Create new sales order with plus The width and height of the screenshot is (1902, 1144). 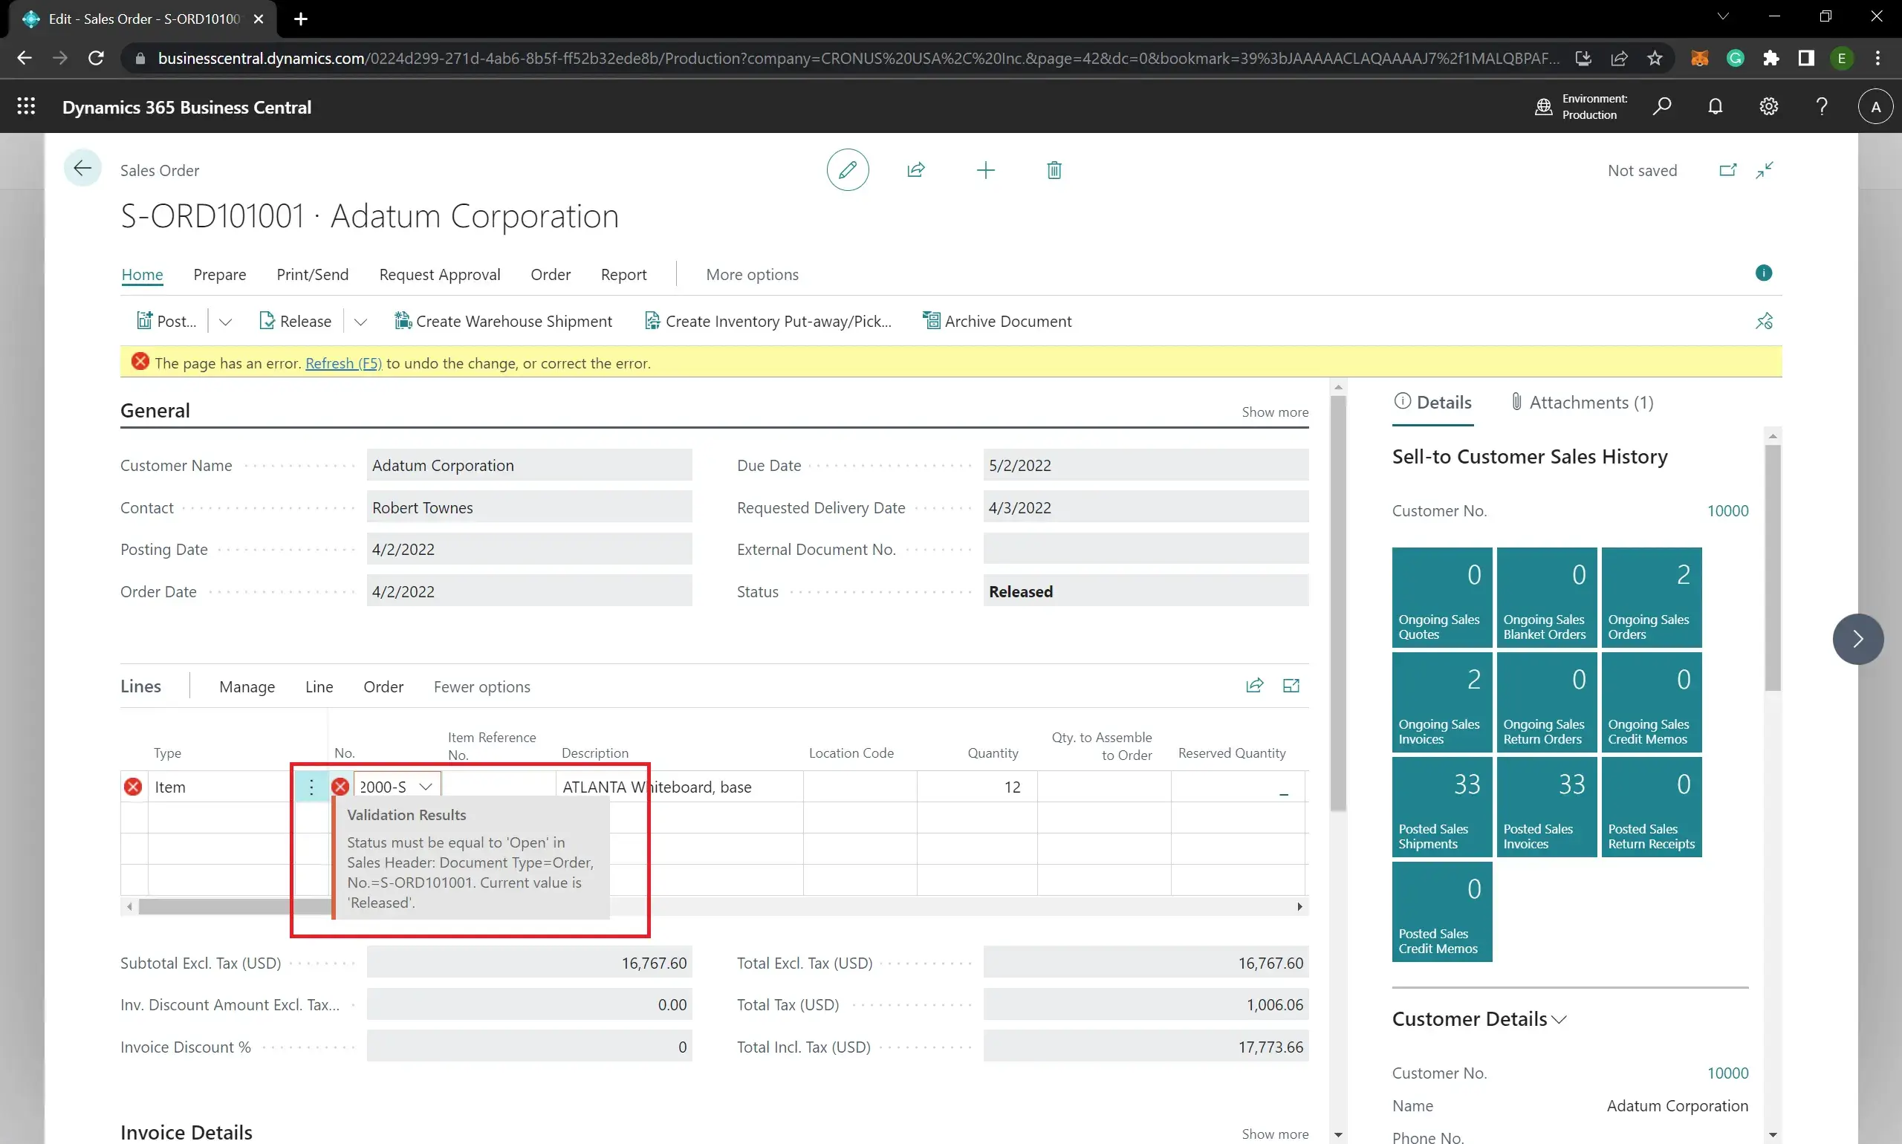point(985,169)
